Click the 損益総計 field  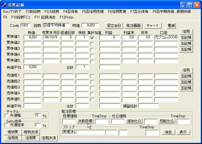tap(148, 106)
